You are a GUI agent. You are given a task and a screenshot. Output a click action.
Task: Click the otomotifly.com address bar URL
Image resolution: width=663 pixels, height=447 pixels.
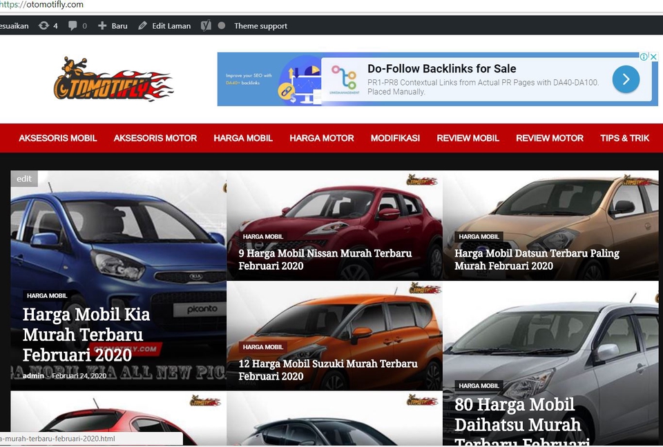tap(41, 5)
